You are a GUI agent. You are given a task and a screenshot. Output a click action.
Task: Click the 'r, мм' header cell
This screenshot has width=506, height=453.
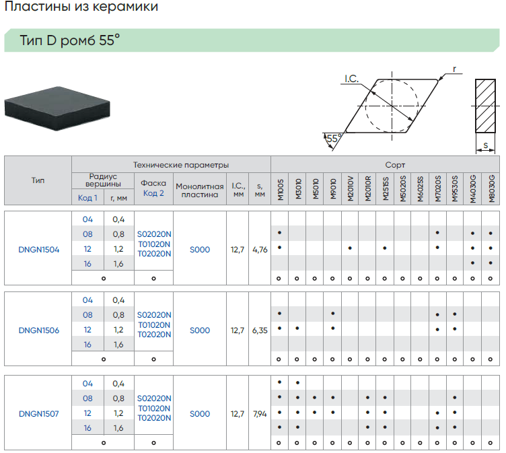tap(118, 198)
